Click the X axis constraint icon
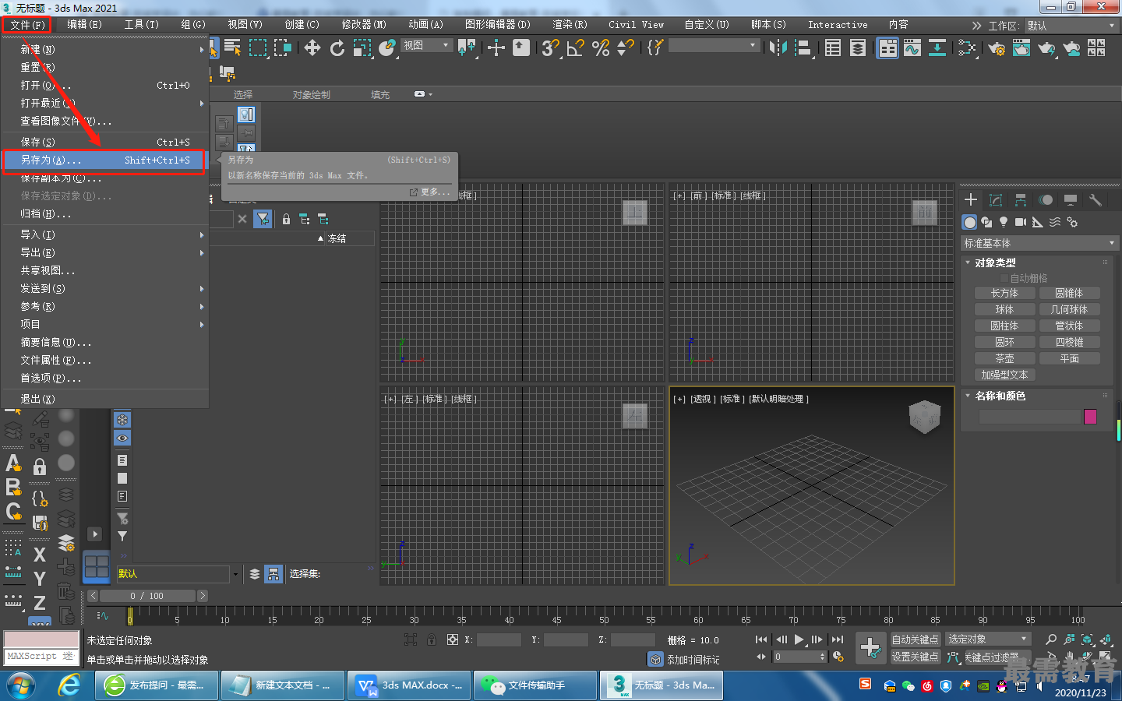Image resolution: width=1122 pixels, height=701 pixels. click(x=40, y=555)
